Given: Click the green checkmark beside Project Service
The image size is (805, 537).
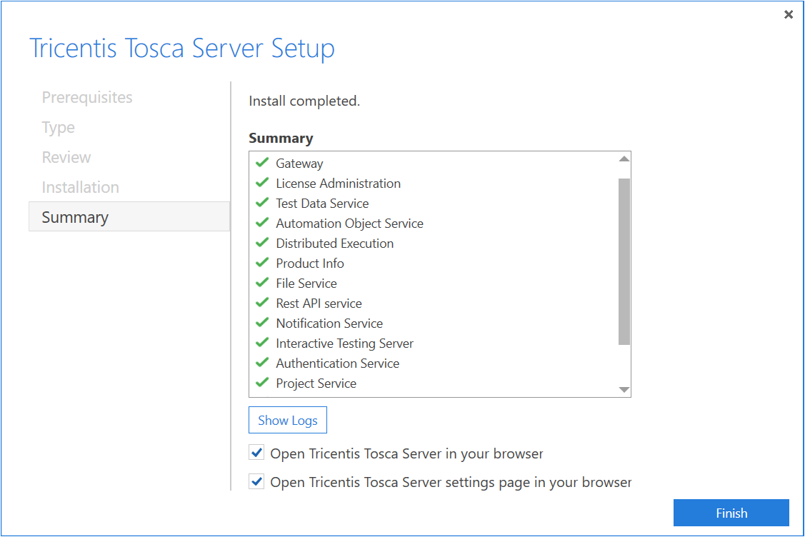Looking at the screenshot, I should point(262,383).
